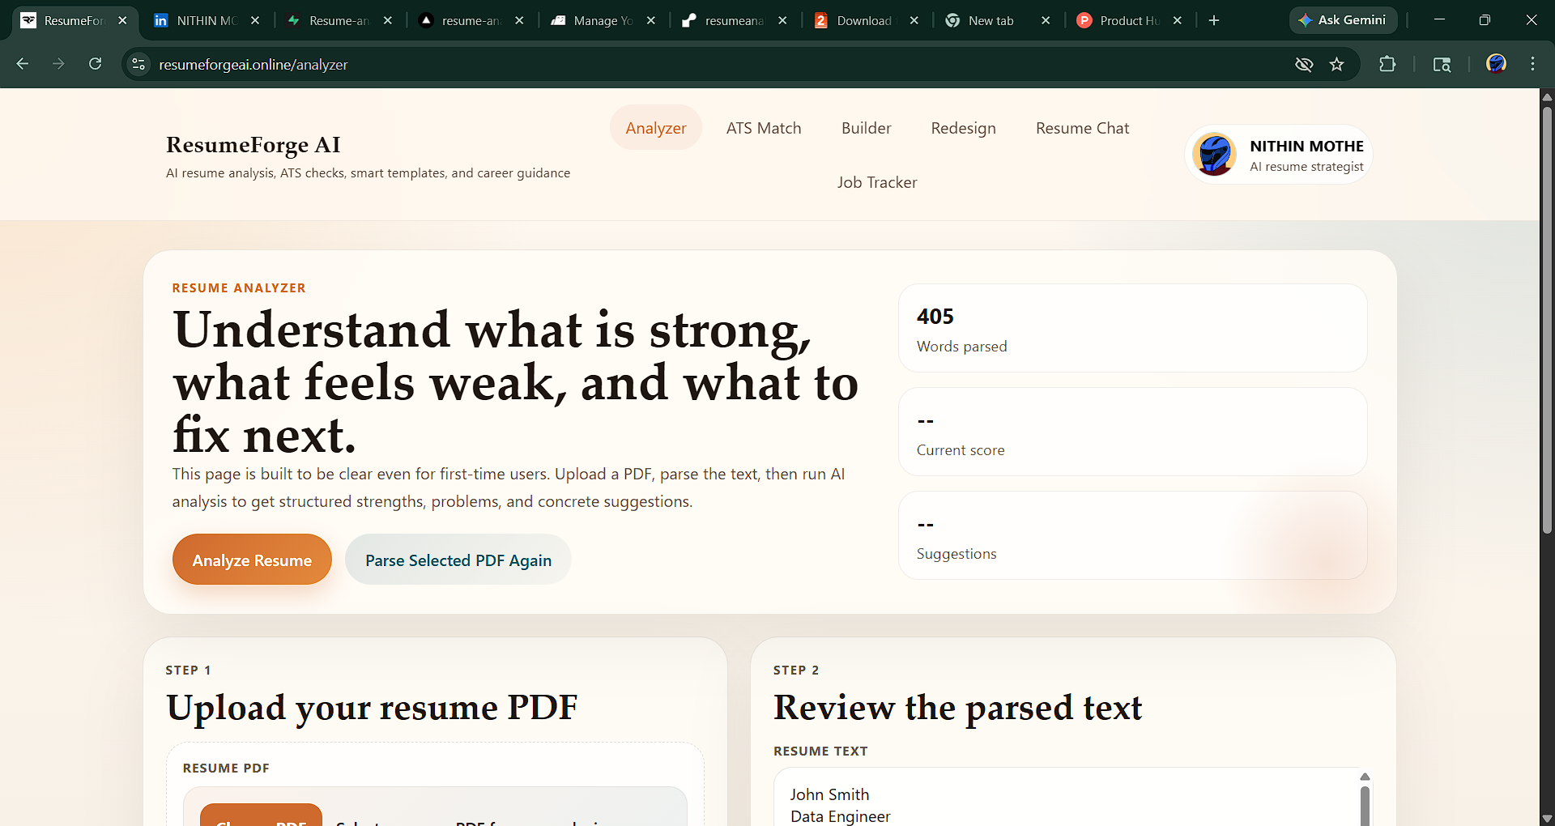Click the tracking protection eye icon
Screen dimensions: 1555x826
coord(1303,64)
